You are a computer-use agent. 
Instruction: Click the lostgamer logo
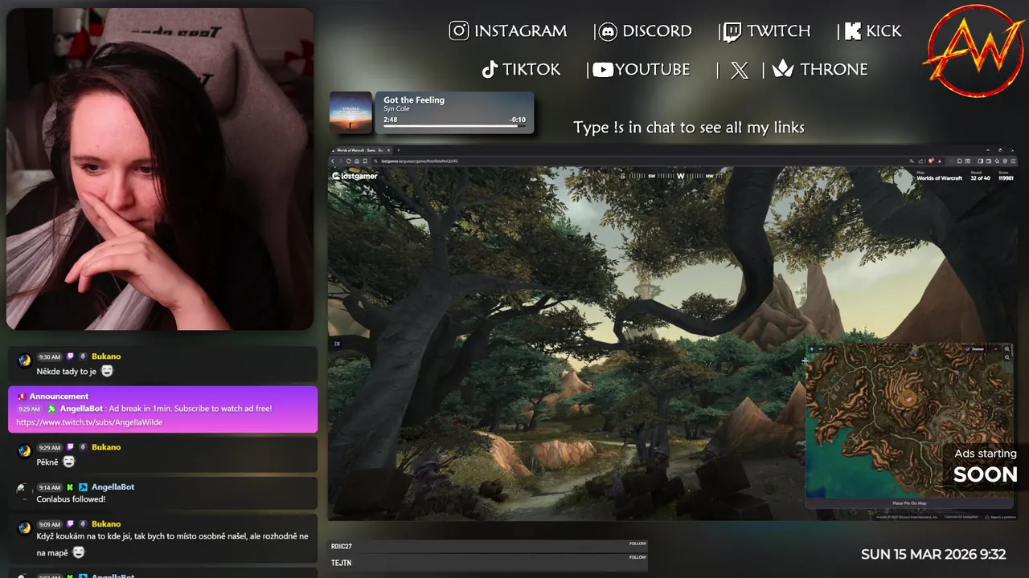pyautogui.click(x=355, y=176)
